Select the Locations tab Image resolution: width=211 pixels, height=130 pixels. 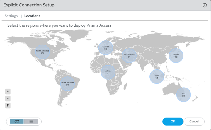(32, 16)
